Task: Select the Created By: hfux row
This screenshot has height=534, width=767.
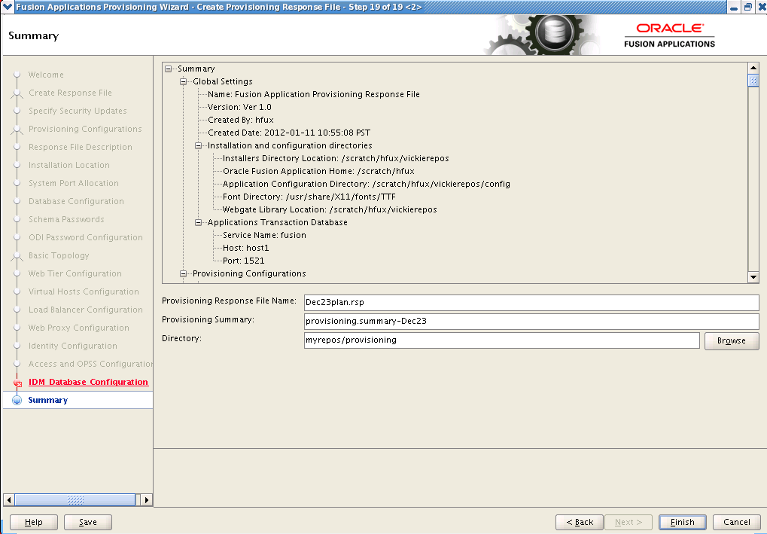Action: 241,120
